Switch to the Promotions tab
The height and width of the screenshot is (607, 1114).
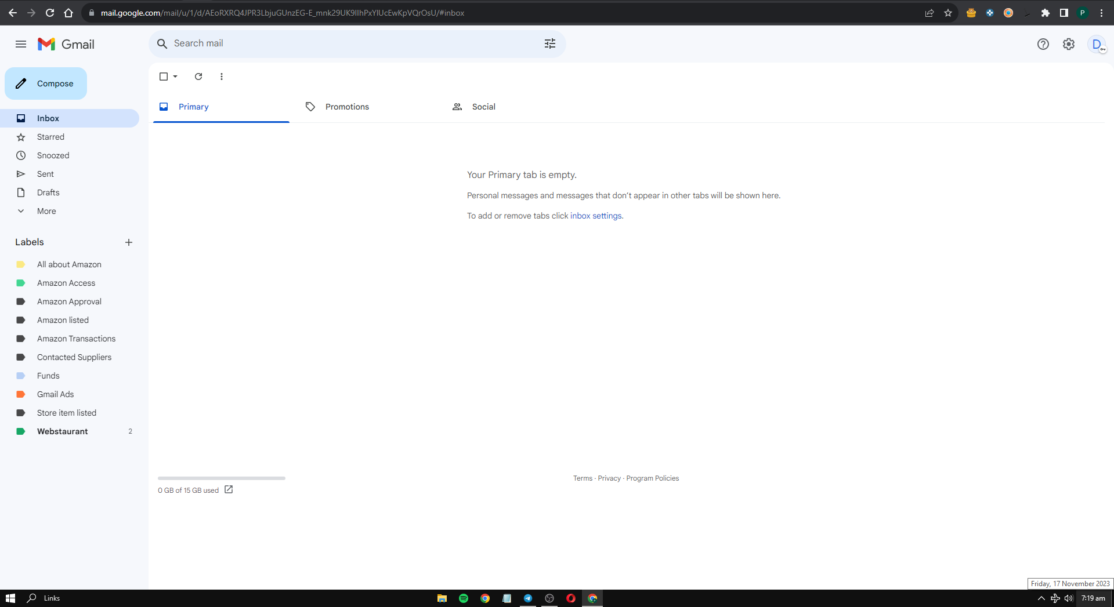coord(368,107)
